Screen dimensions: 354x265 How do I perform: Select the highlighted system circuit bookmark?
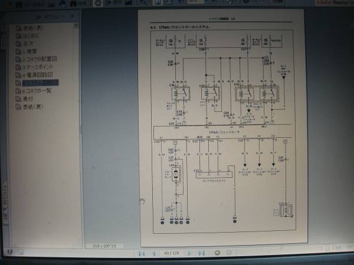pos(40,82)
